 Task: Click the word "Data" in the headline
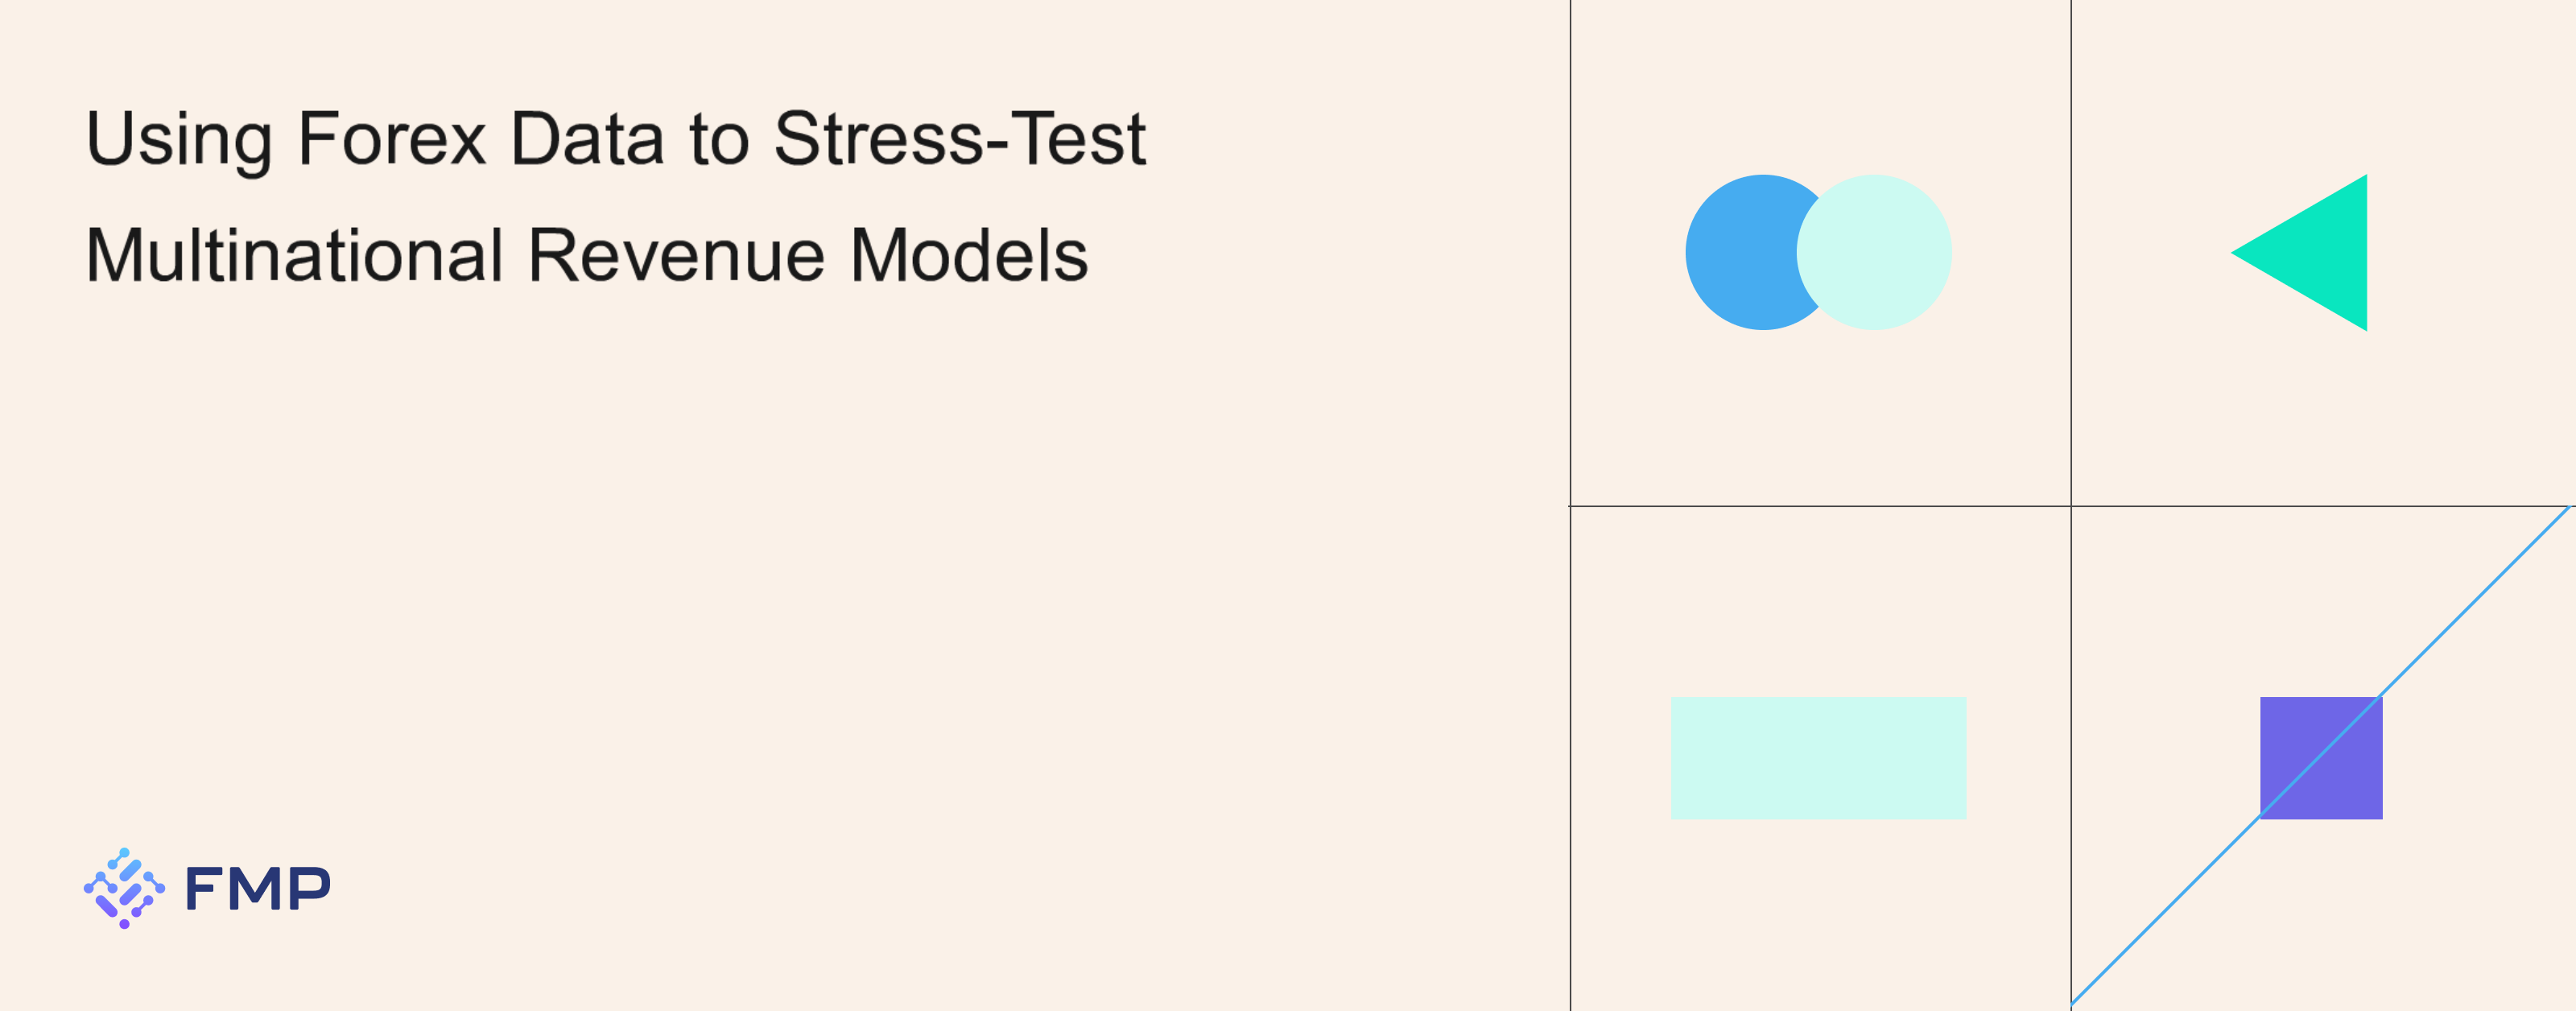click(x=587, y=138)
